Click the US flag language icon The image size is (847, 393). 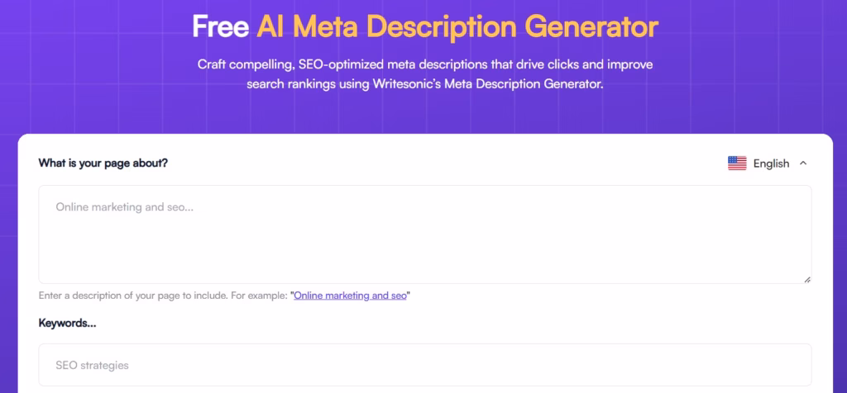[x=737, y=163]
